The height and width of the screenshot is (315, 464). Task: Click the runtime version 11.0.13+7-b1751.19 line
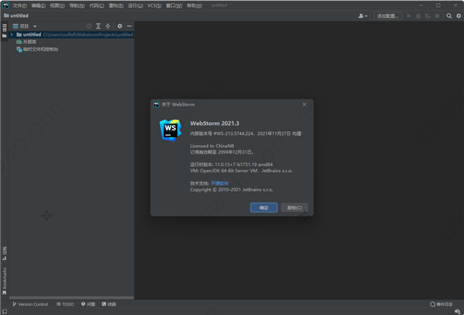tap(231, 164)
